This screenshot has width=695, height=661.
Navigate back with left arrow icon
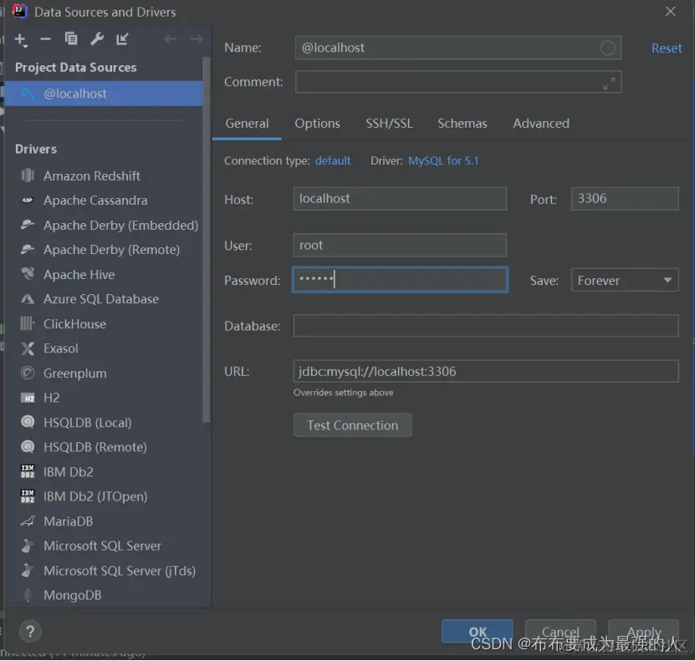[x=171, y=39]
